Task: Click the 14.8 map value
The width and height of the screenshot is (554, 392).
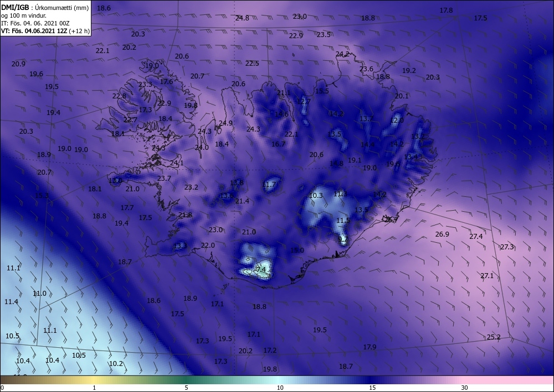Action: click(336, 163)
